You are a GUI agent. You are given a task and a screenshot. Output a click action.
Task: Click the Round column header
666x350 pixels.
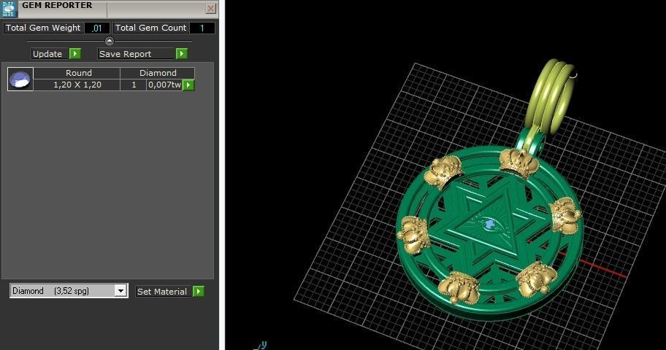[78, 73]
